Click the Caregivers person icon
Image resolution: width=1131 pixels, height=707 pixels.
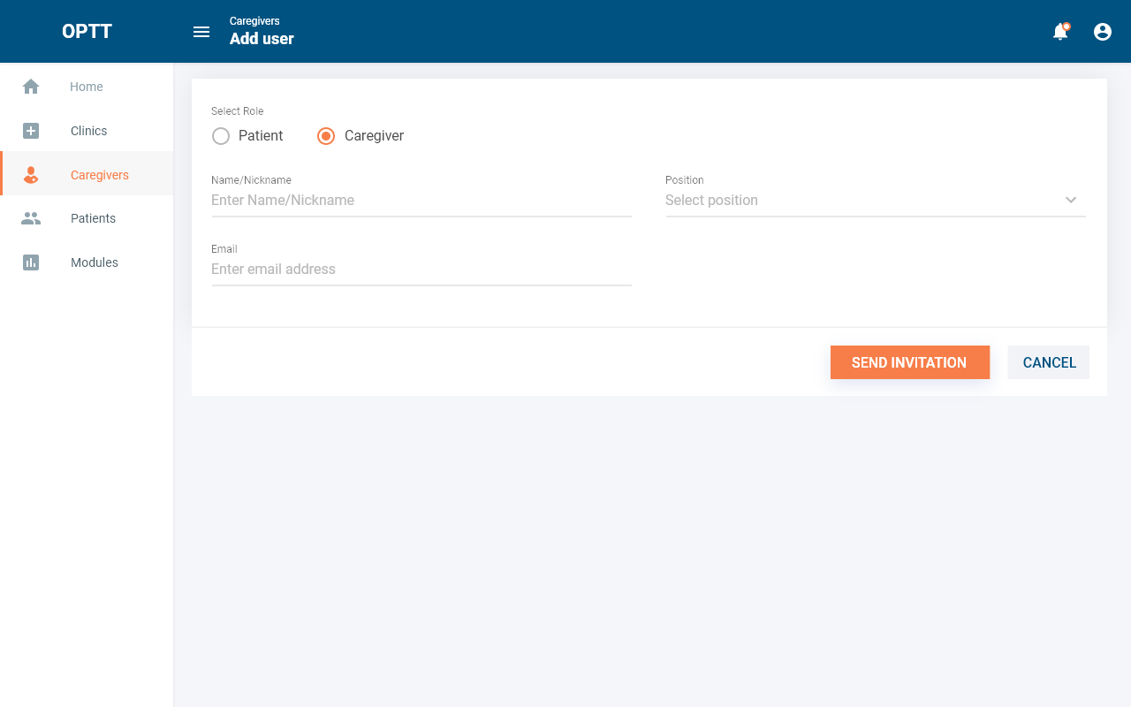pos(31,175)
